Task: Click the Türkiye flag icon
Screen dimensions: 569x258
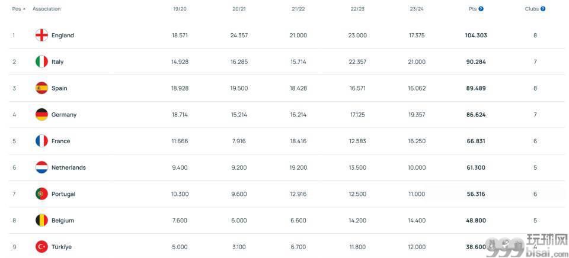Action: tap(41, 247)
